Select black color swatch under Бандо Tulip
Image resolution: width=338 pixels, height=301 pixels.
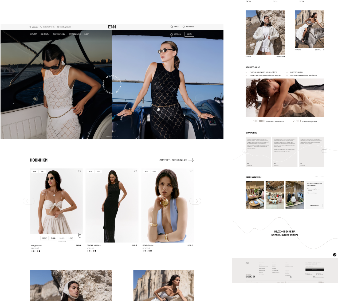[39, 251]
